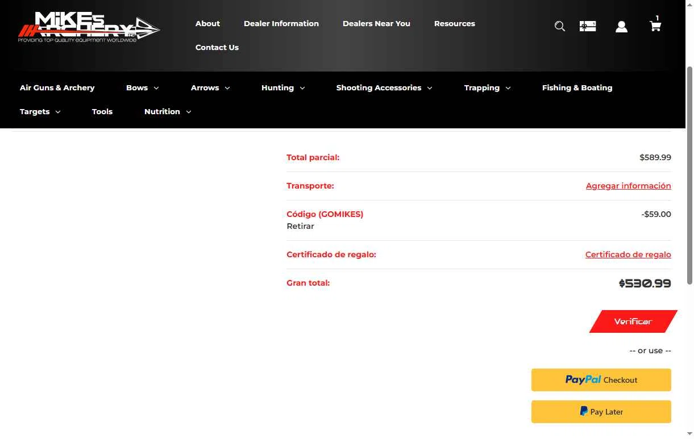
Task: Expand the Hunting dropdown
Action: click(x=283, y=87)
